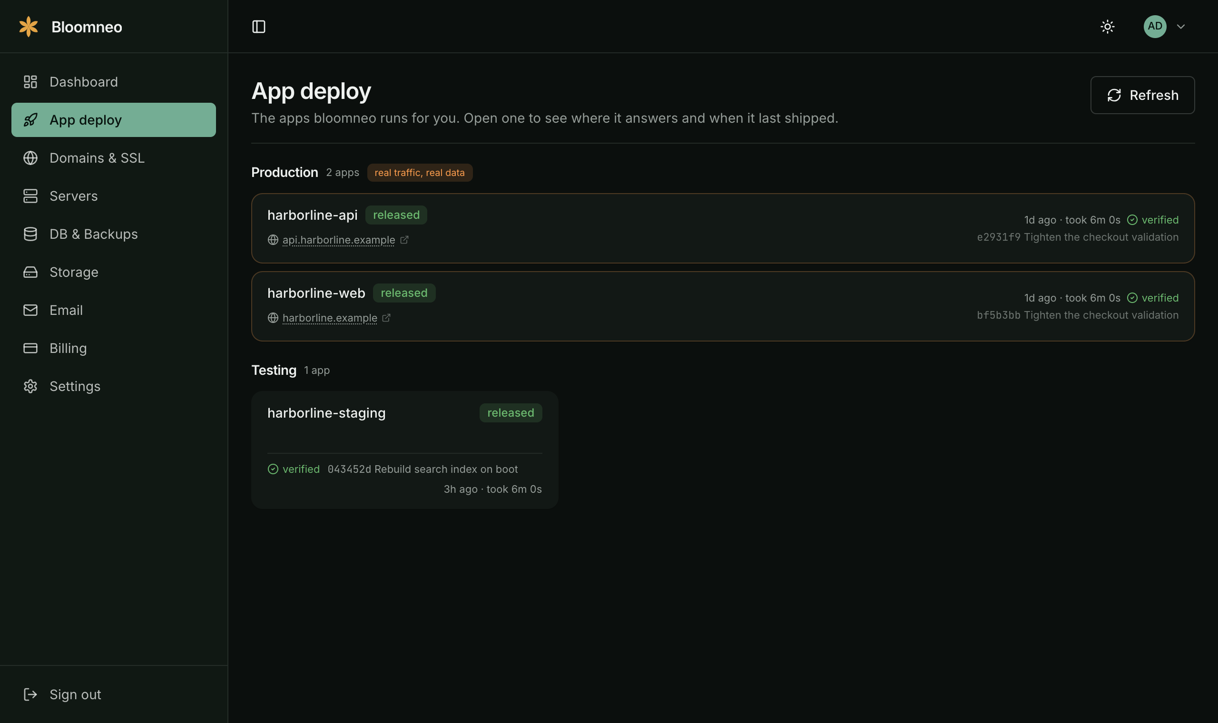Collapse the sidebar with the panel icon

(x=259, y=26)
